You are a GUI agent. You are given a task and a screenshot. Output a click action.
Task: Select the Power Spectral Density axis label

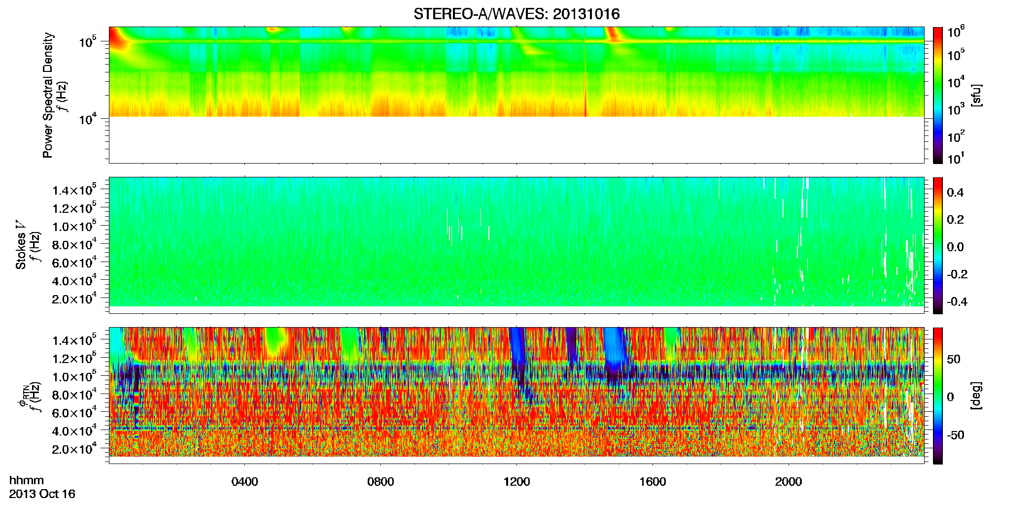point(48,95)
